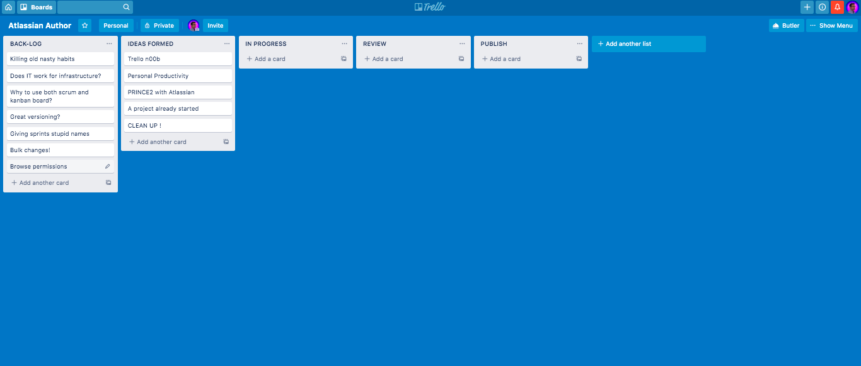Open REVIEW list actions menu
Viewport: 861px width, 366px height.
pyautogui.click(x=462, y=44)
